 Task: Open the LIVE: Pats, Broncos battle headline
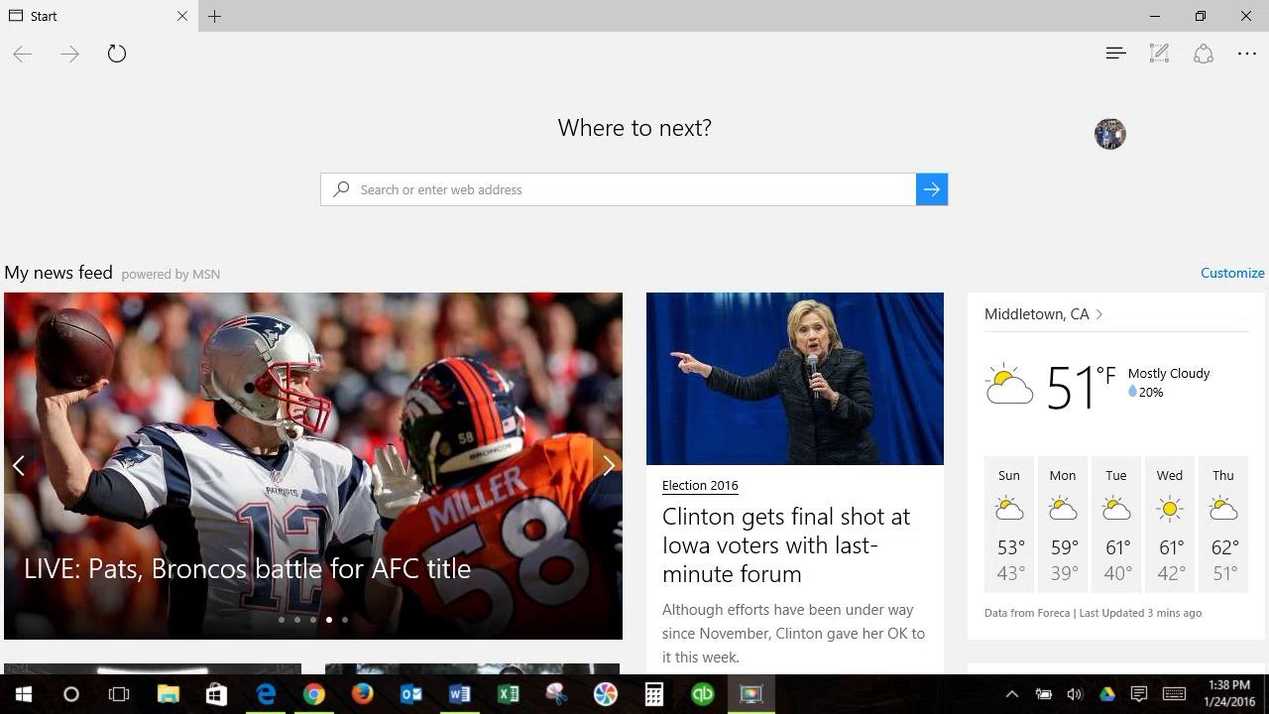click(247, 568)
